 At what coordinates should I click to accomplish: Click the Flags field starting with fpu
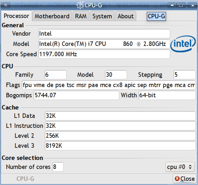pyautogui.click(x=109, y=85)
